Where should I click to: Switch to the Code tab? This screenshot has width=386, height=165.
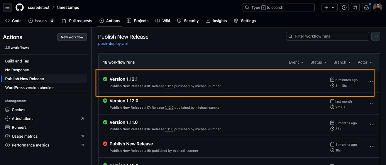[14, 21]
